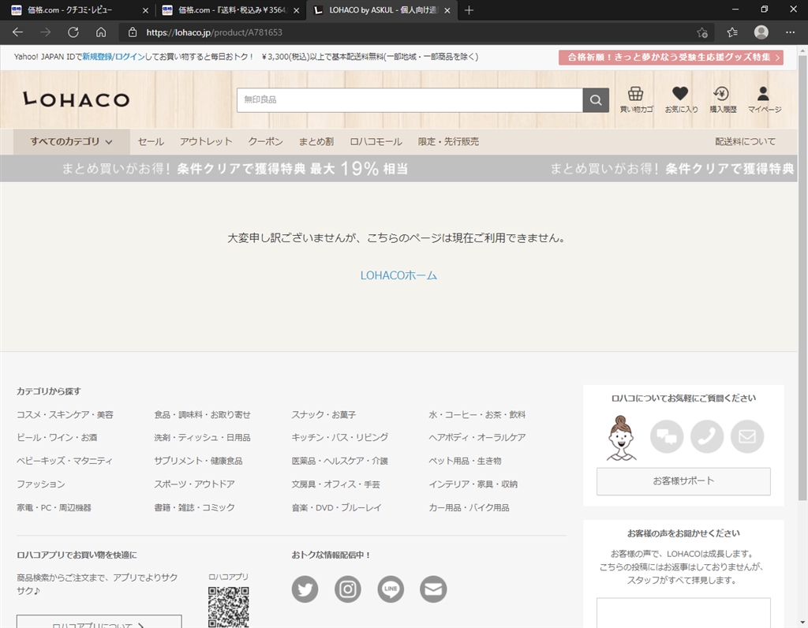Image resolution: width=808 pixels, height=628 pixels.
Task: Open LOHACO LINE icon
Action: pos(391,589)
